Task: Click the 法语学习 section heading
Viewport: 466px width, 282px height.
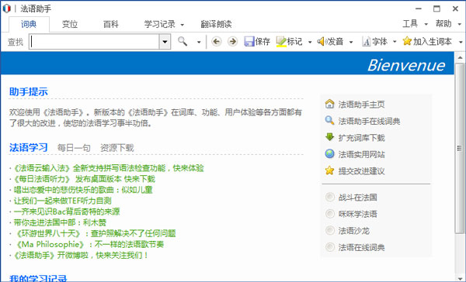Action: tap(29, 147)
